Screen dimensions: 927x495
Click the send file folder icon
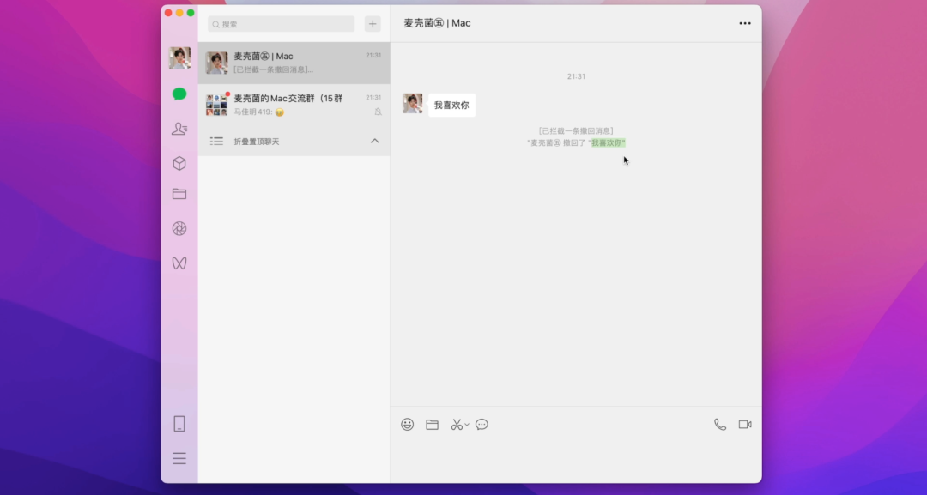click(x=432, y=424)
